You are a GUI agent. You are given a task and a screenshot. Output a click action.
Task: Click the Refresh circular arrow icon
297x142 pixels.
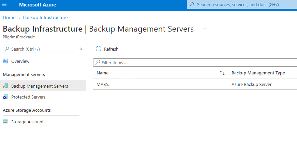[x=99, y=49]
